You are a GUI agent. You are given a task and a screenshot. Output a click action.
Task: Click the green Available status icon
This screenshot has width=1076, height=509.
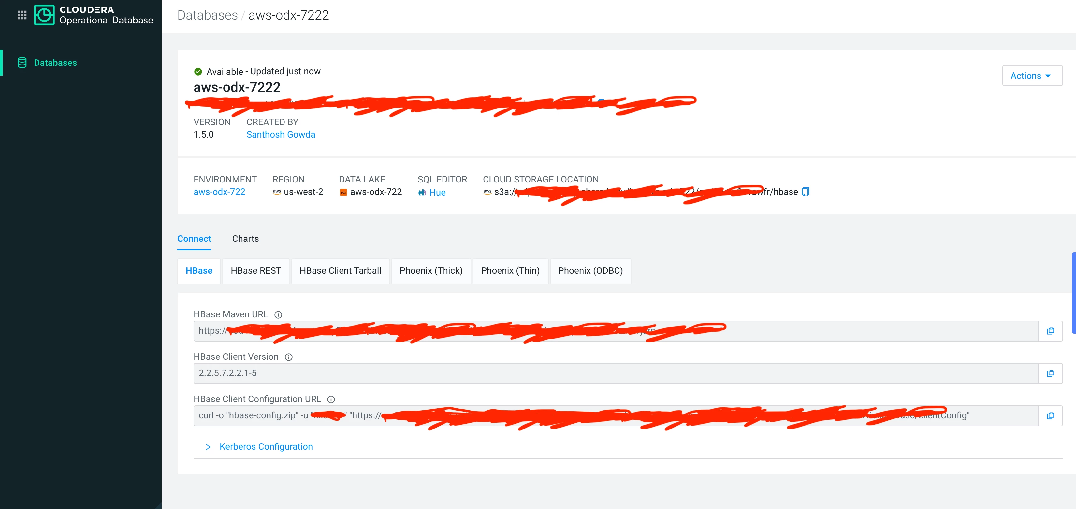pyautogui.click(x=198, y=71)
